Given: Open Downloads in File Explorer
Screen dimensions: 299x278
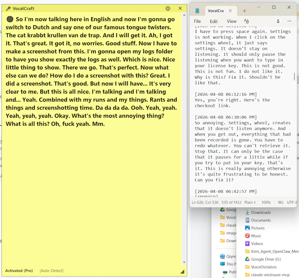Looking at the screenshot, I should (261, 212).
